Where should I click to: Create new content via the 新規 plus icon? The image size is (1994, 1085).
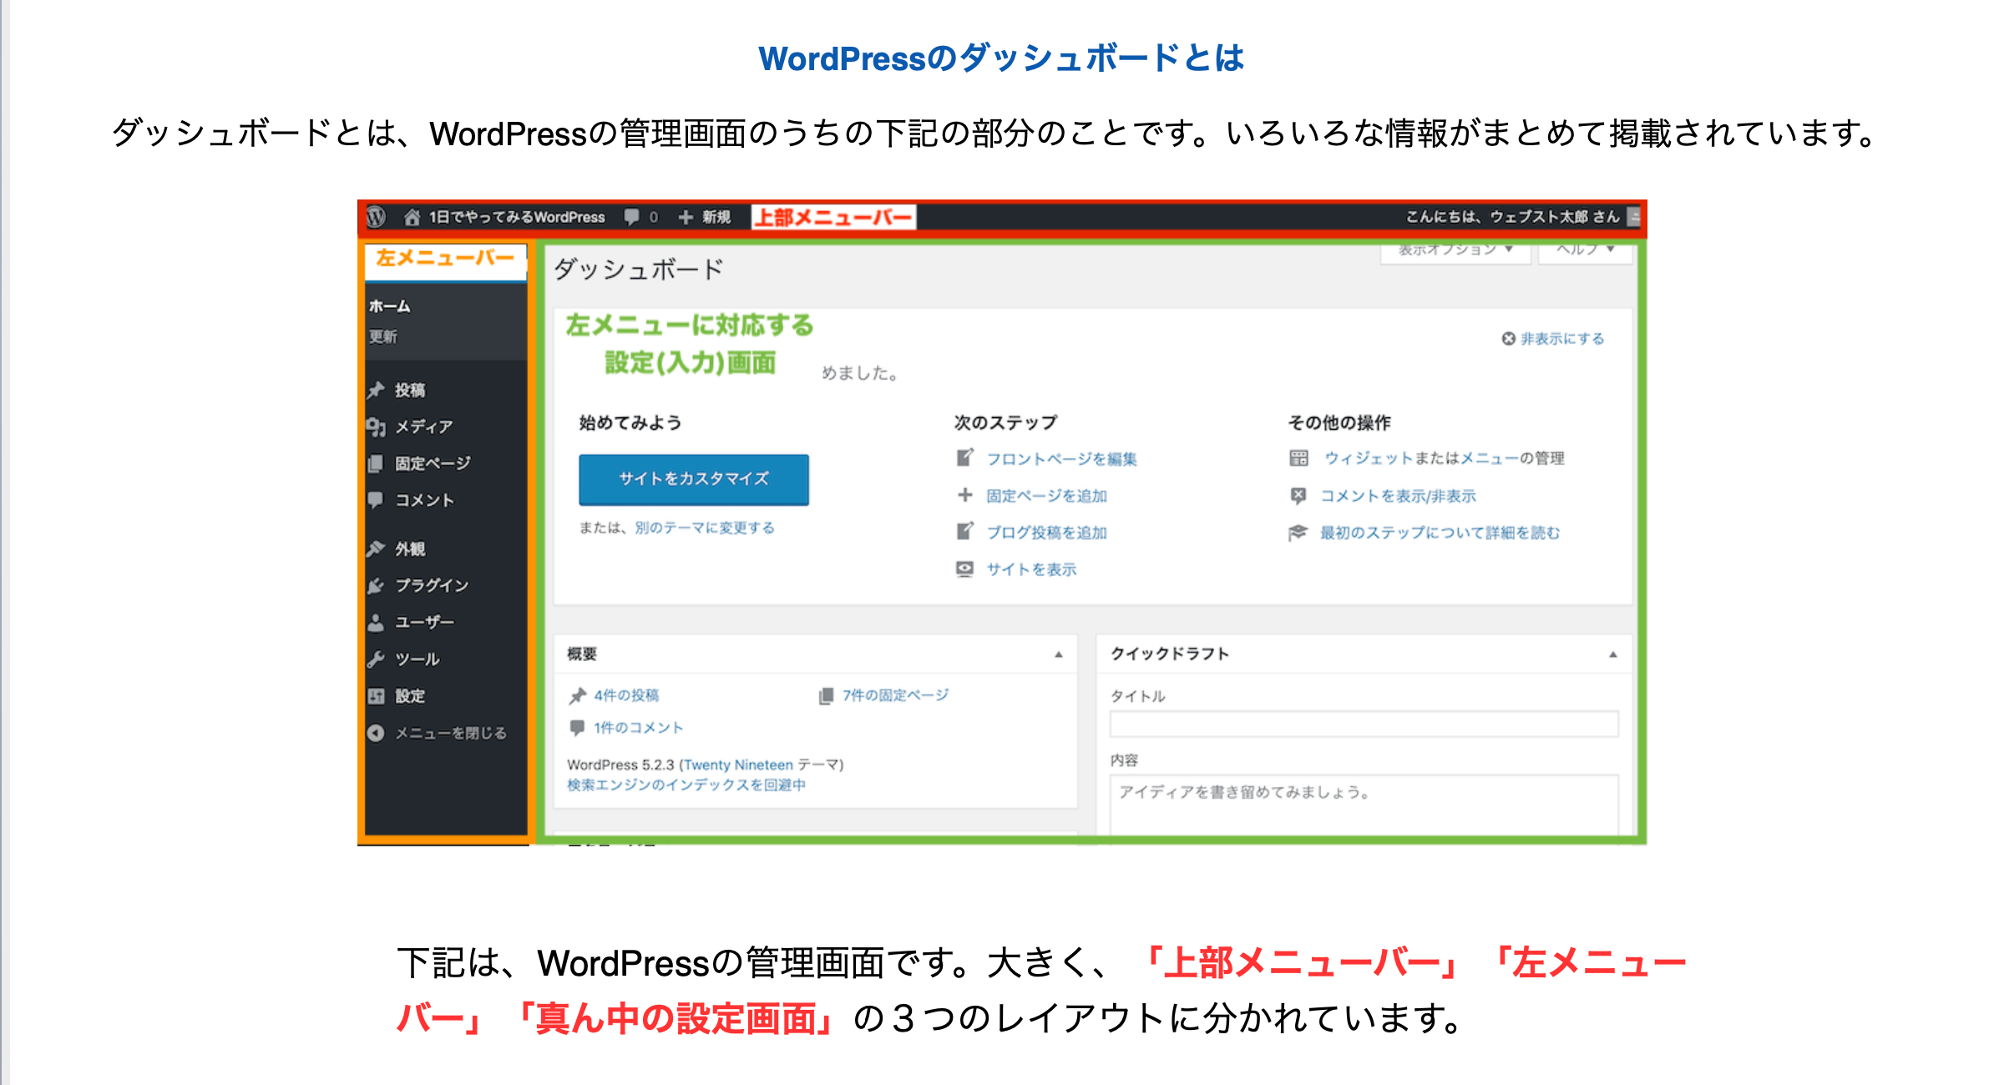pos(686,216)
